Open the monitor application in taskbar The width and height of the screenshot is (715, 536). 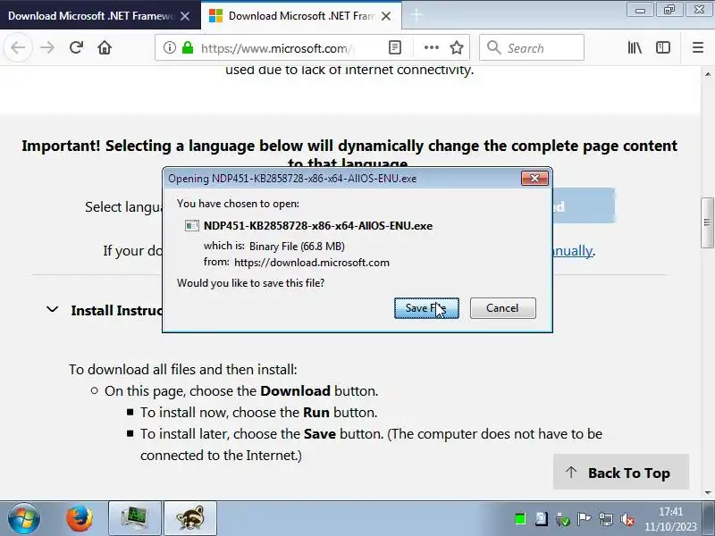tap(135, 519)
